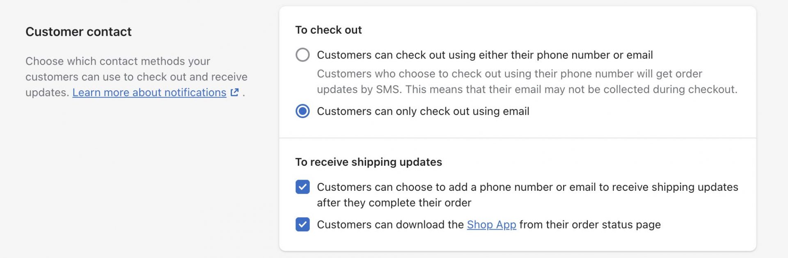Image resolution: width=788 pixels, height=258 pixels.
Task: Click "after they complete their order" text
Action: pos(394,203)
